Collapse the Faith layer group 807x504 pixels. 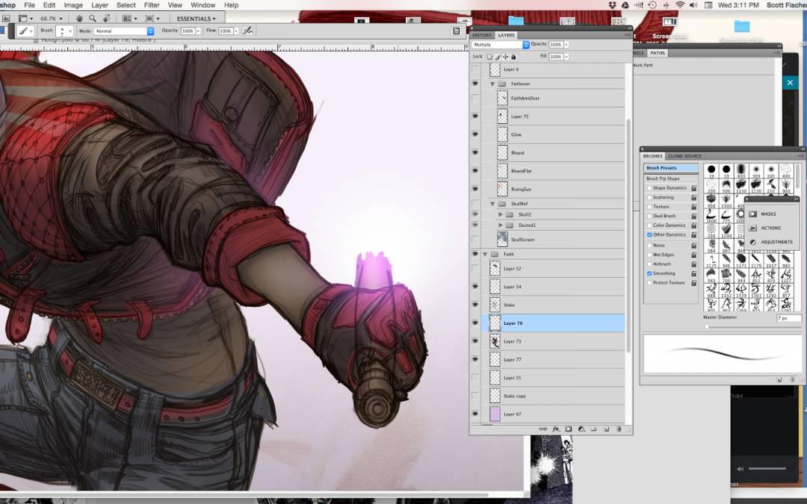(x=485, y=255)
